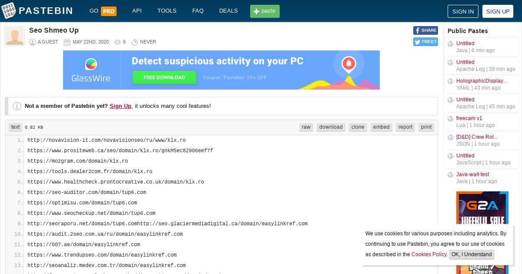Create a new paste with green paste button
Image resolution: width=522 pixels, height=274 pixels.
point(265,11)
